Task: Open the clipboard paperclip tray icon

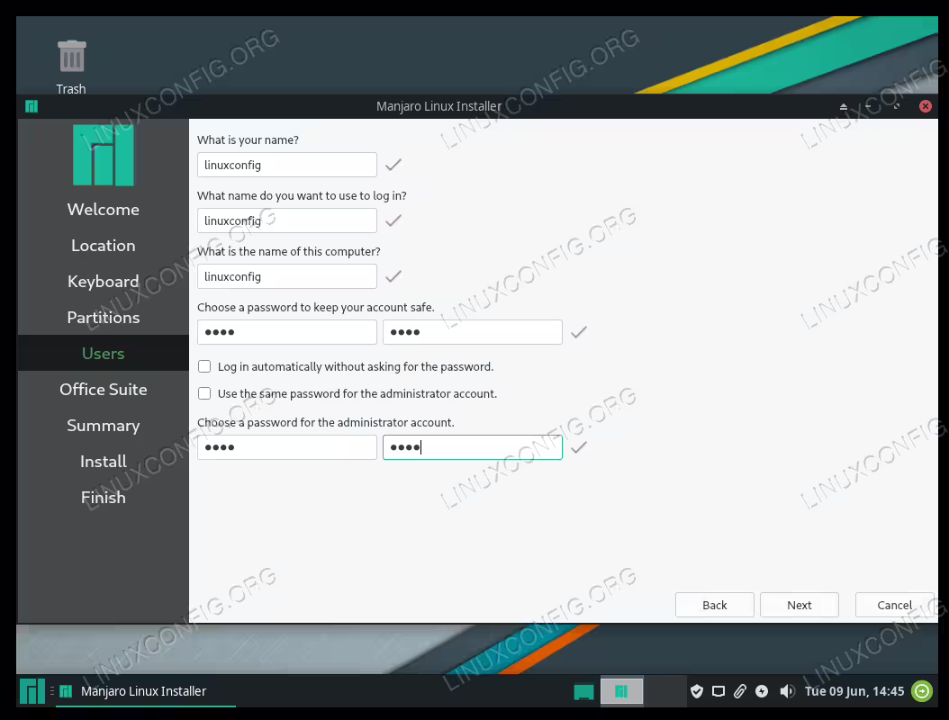Action: click(x=739, y=691)
